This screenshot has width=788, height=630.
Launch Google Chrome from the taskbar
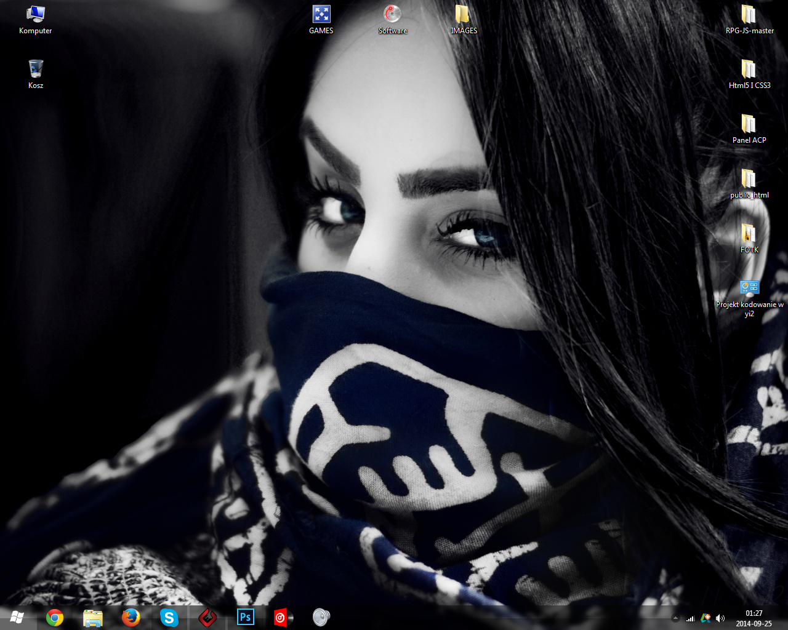point(55,617)
